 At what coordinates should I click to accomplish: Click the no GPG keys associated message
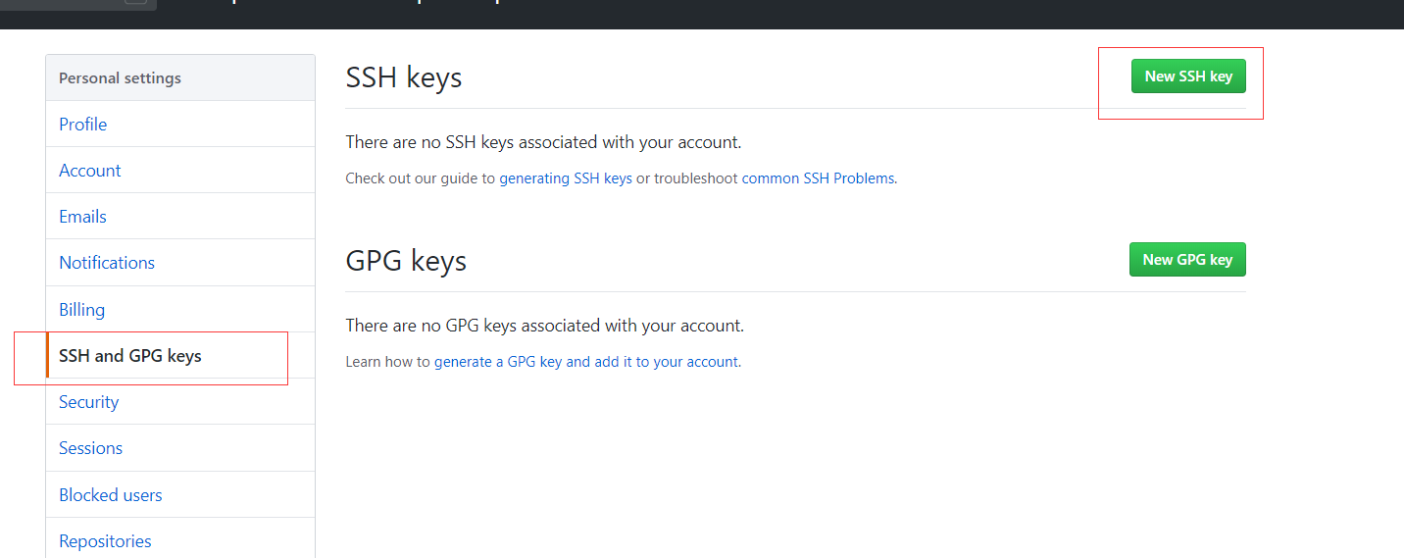pos(545,326)
